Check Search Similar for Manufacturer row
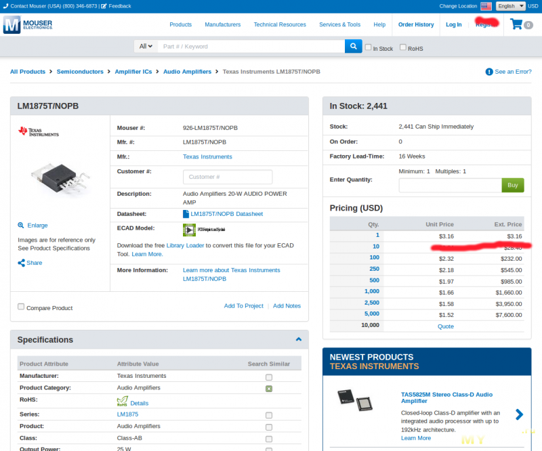 (269, 377)
